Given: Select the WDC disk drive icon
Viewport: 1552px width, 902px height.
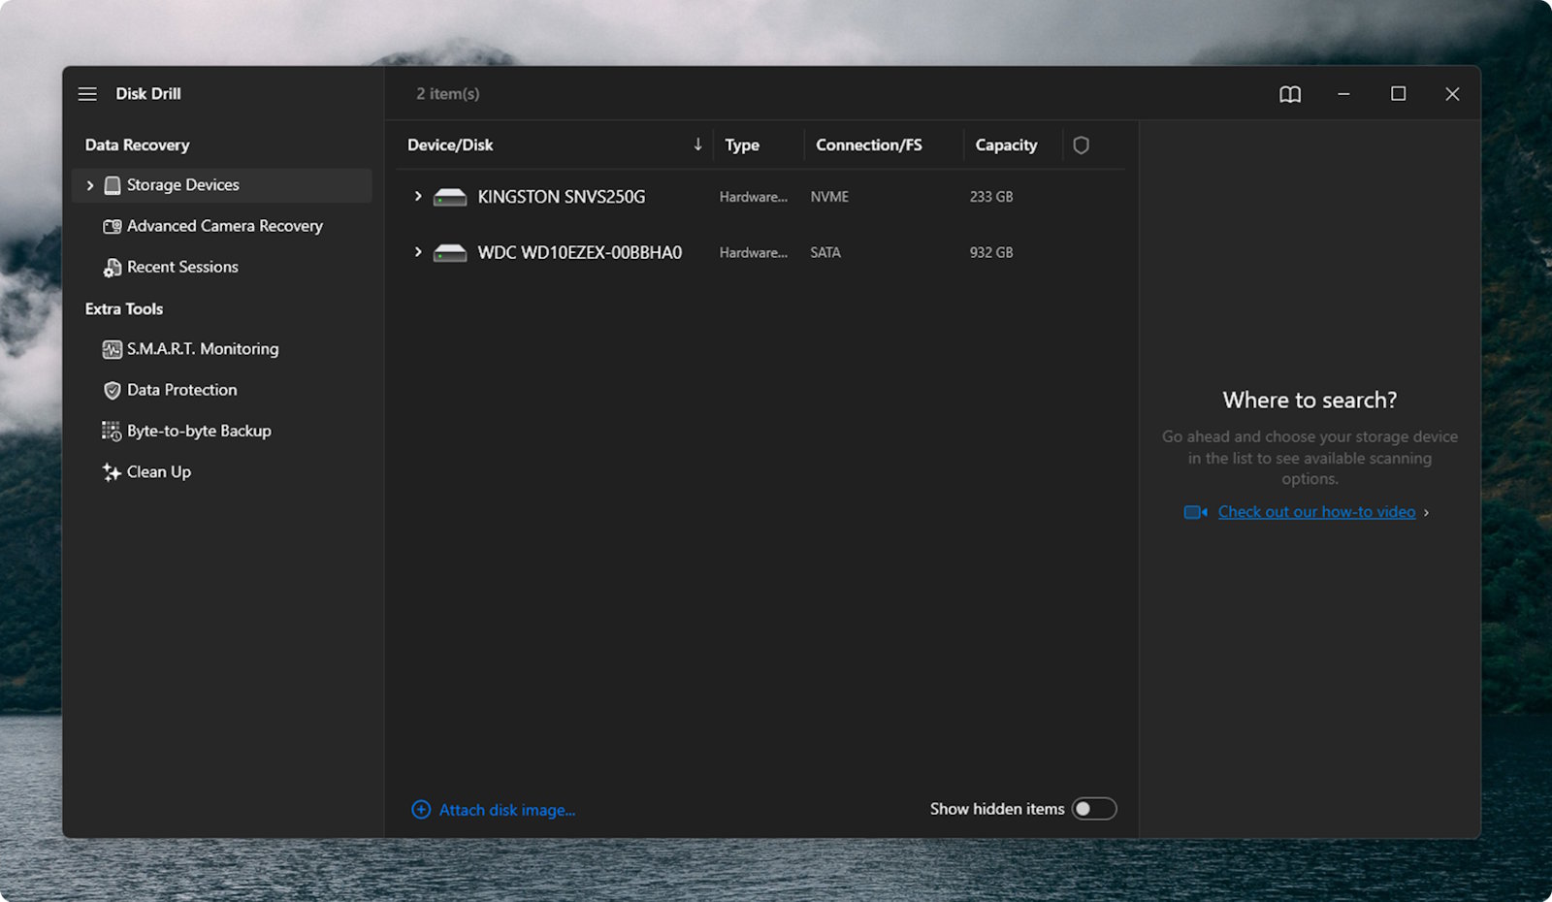Looking at the screenshot, I should tap(450, 253).
